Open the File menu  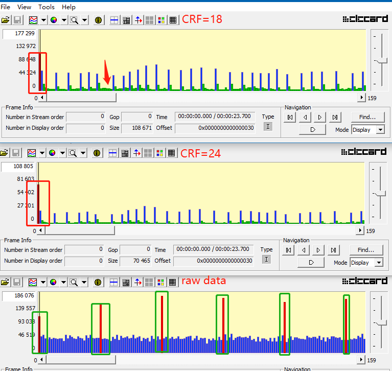coord(5,7)
